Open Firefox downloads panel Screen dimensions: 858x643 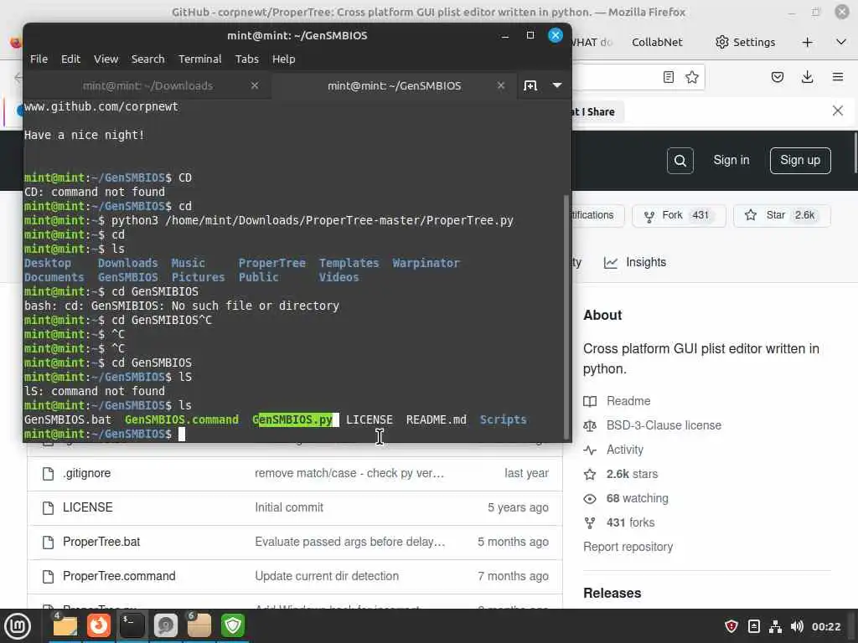click(x=807, y=77)
